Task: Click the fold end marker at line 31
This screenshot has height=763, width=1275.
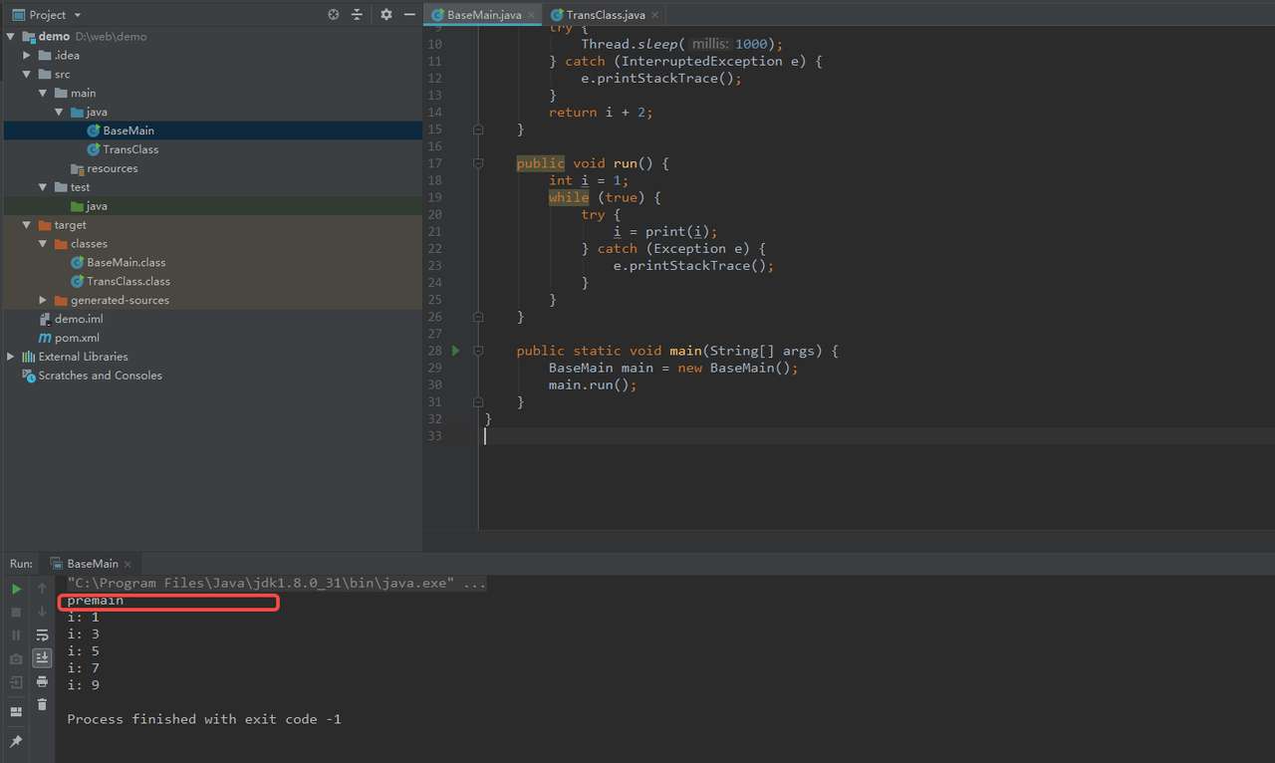Action: pos(478,401)
